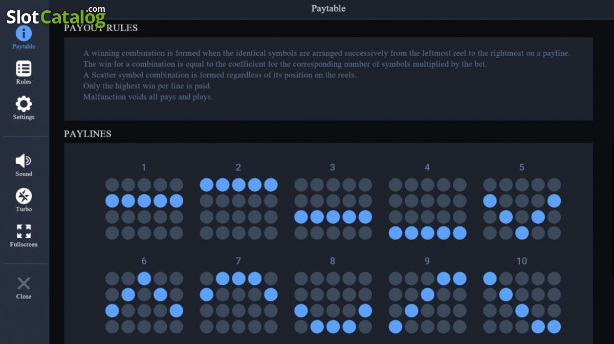The width and height of the screenshot is (614, 344).
Task: Open the Rules list icon
Action: [x=24, y=68]
